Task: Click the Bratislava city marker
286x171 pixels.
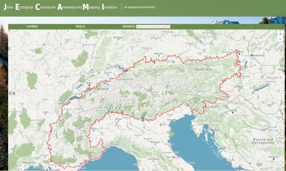Action: tap(252, 55)
